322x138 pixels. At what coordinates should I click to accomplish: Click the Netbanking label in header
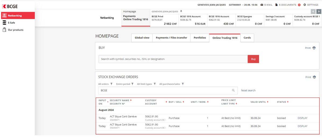(107, 18)
